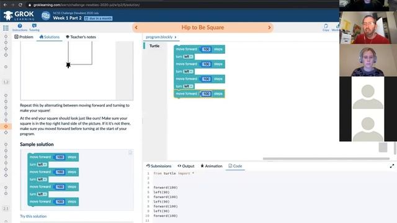Viewport: 397px width, 223px height.
Task: Click the turtle in the preview drawing
Action: tap(68, 65)
